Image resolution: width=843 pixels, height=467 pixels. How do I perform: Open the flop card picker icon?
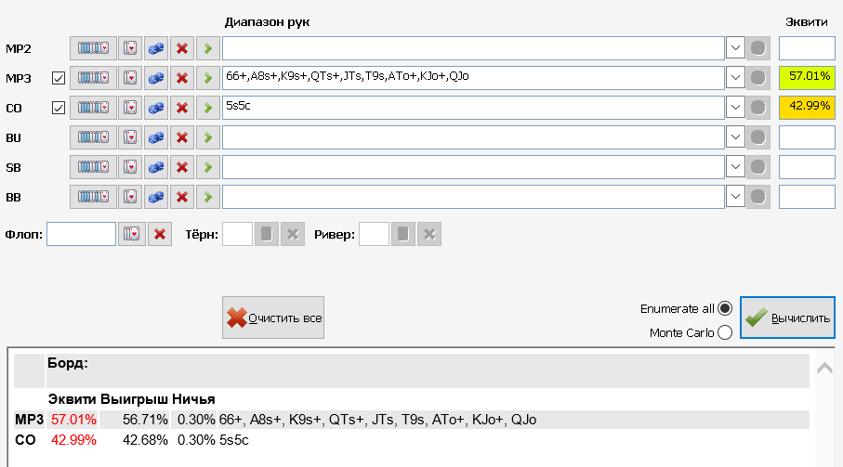(x=132, y=234)
